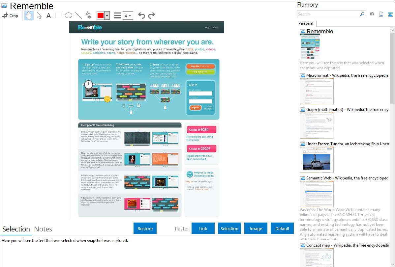Image resolution: width=395 pixels, height=267 pixels.
Task: Paste as Selection button
Action: [229, 228]
